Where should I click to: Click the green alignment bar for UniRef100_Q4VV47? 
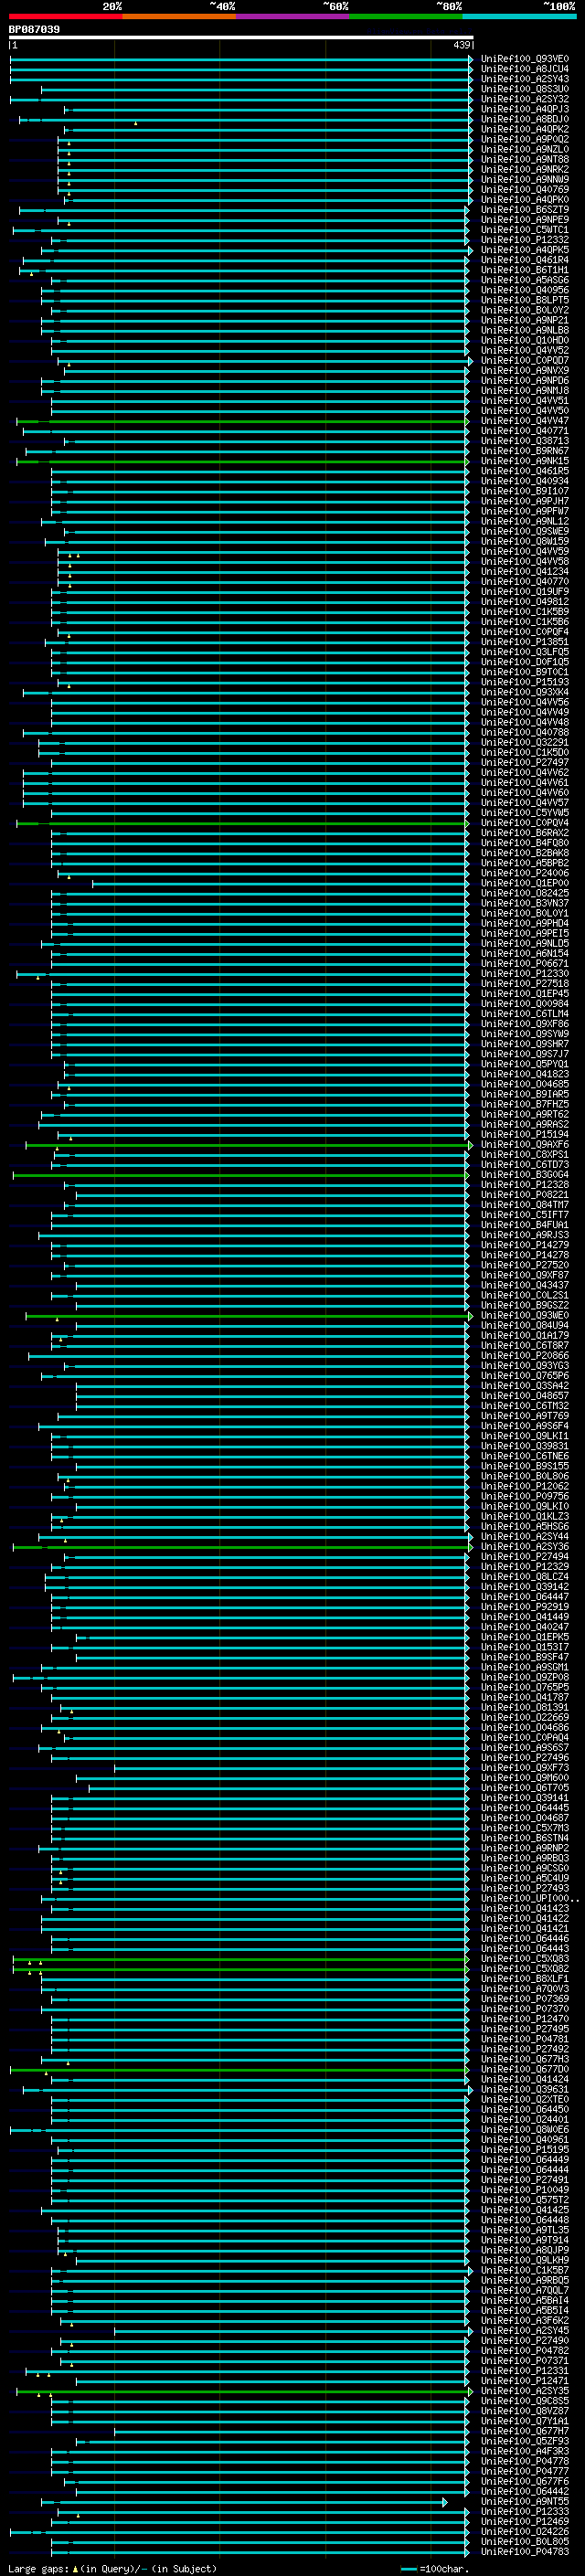(x=243, y=421)
